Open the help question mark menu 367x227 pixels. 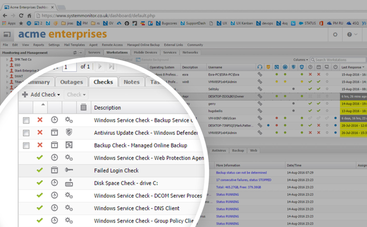[352, 35]
